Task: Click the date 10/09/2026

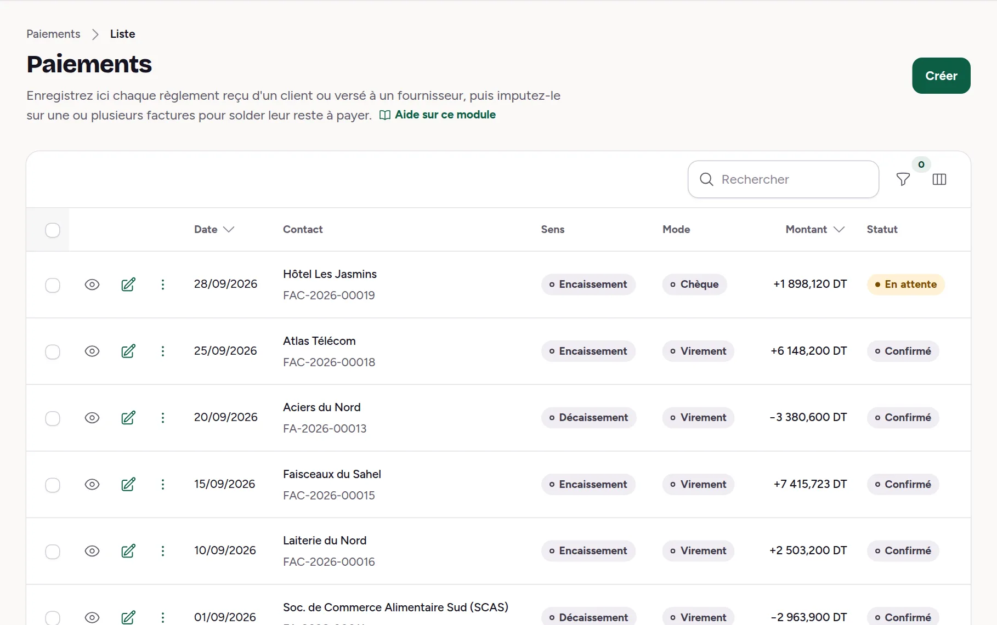Action: click(x=225, y=550)
